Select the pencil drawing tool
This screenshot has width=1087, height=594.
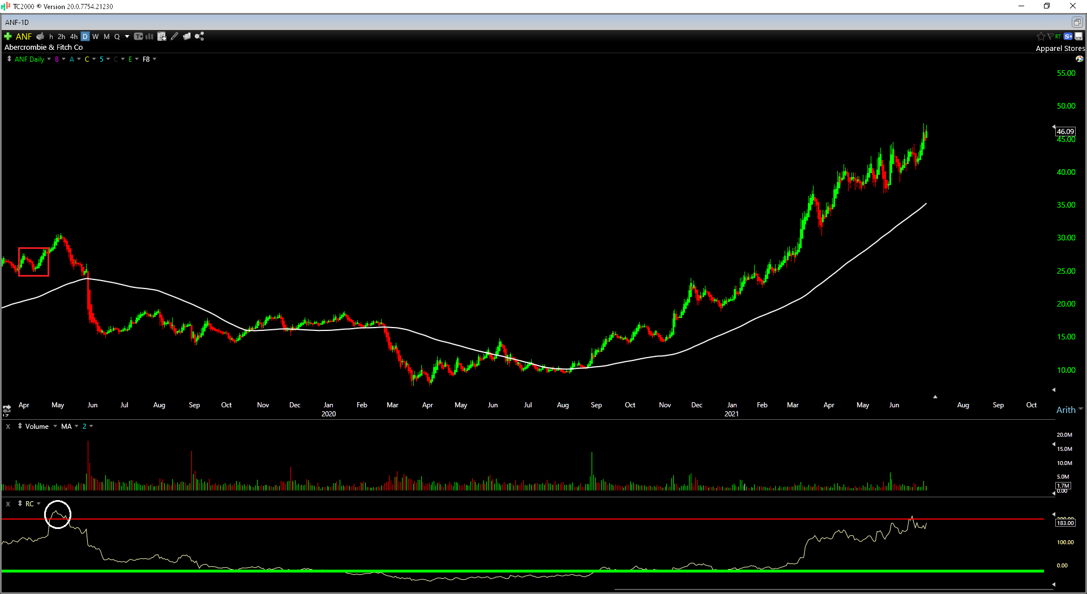pos(174,36)
